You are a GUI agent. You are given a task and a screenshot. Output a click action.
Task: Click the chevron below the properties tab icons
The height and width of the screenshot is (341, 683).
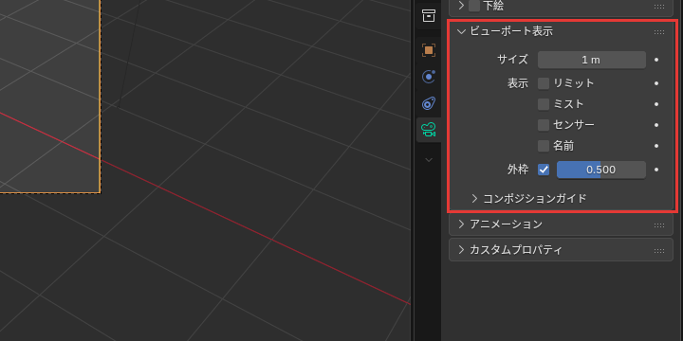(429, 160)
